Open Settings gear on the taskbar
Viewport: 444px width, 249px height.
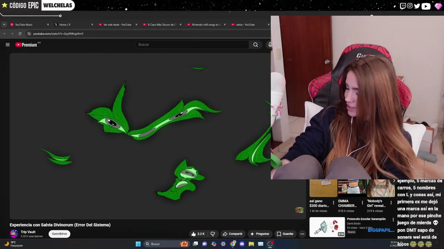(223, 244)
